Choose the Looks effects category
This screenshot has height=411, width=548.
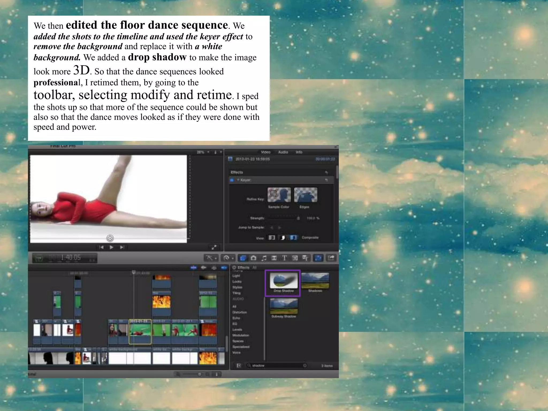237,281
